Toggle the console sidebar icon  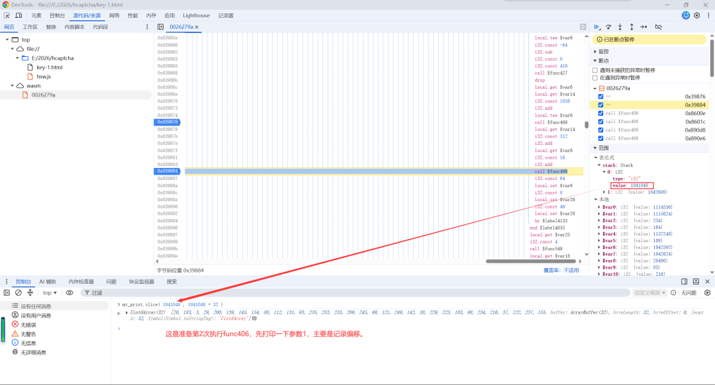7,292
